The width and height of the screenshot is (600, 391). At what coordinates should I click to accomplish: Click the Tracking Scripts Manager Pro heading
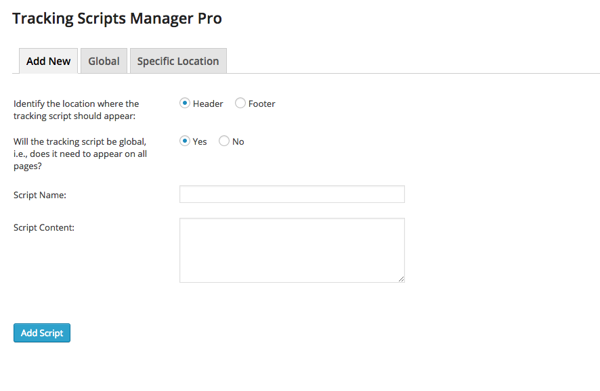tap(117, 19)
